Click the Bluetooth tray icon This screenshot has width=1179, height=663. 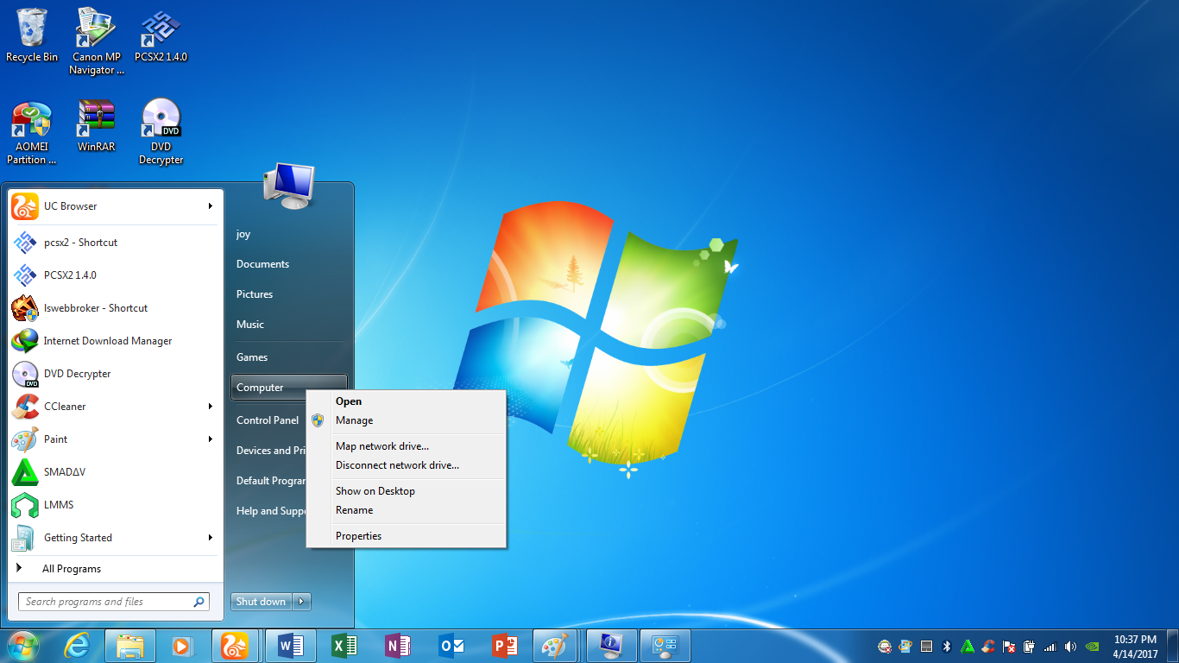pos(947,646)
